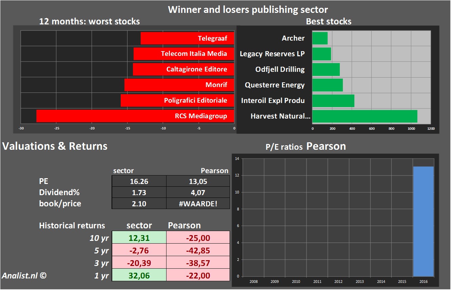Screen dimensions: 451x290
Task: Select the Pearson dividend cell 4,07
Action: (198, 192)
